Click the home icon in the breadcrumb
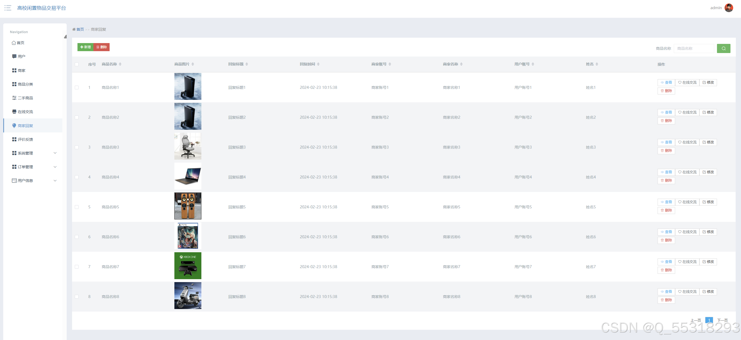The height and width of the screenshot is (340, 741). (x=74, y=29)
